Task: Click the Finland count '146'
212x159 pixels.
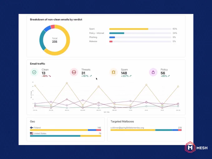Action: coord(99,128)
